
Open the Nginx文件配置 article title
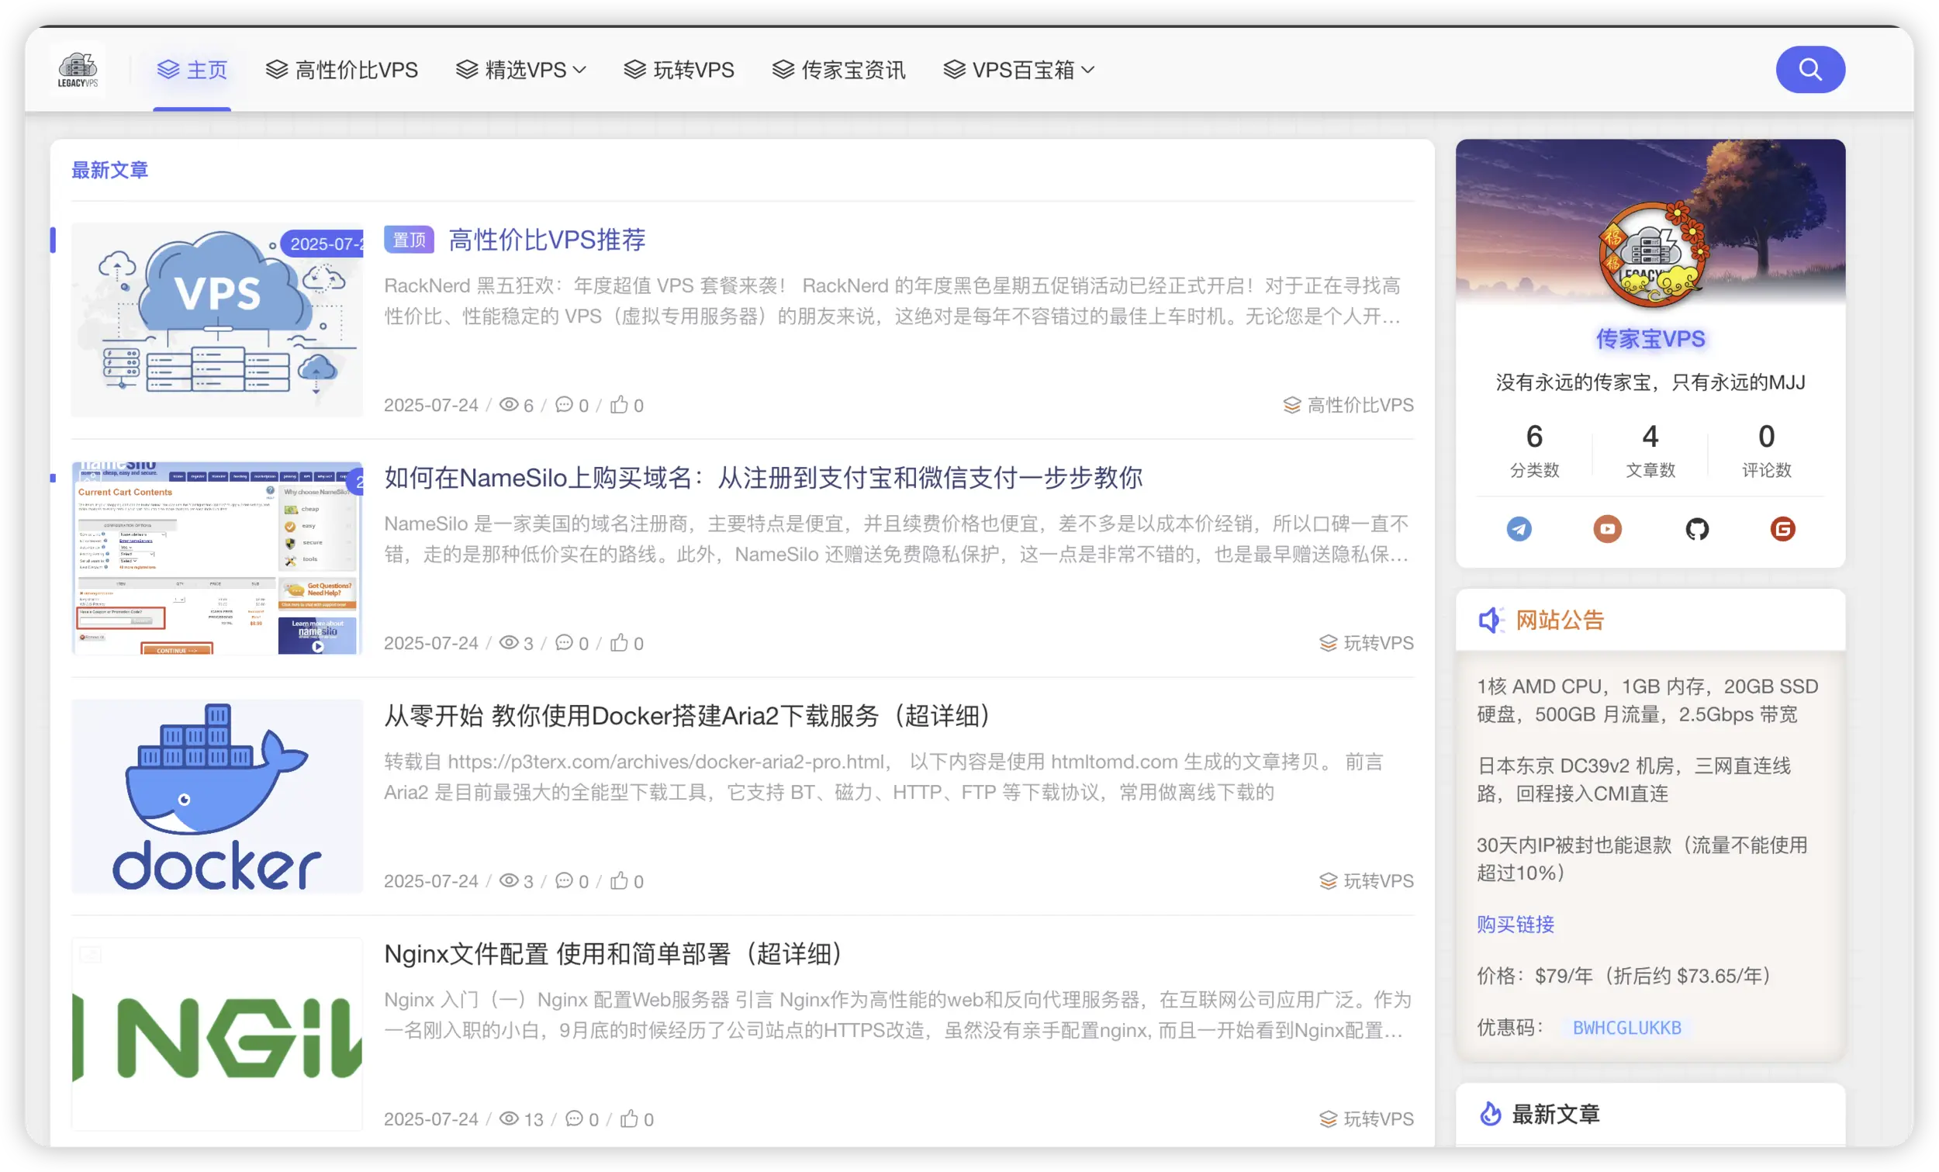[613, 953]
